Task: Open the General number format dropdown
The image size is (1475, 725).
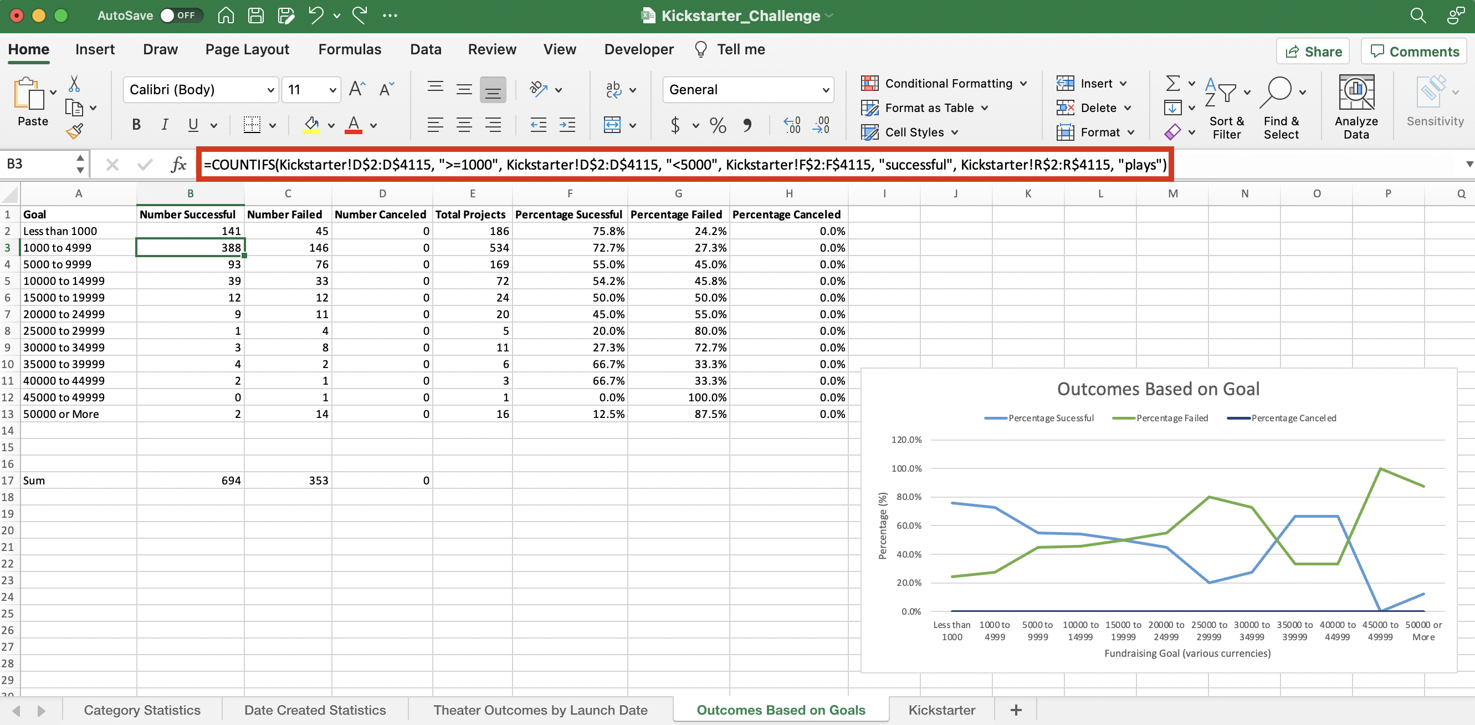Action: [x=826, y=89]
